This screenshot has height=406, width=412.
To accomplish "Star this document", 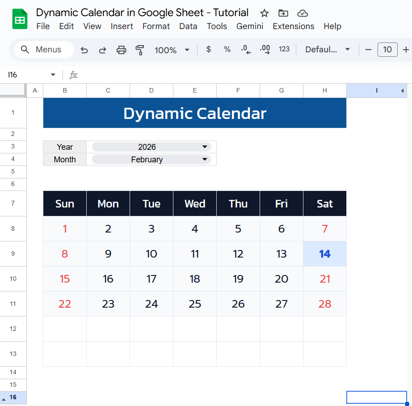I will (264, 13).
